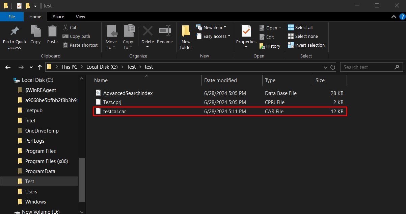Click Select all in ribbon
This screenshot has height=214, width=406.
pos(300,27)
